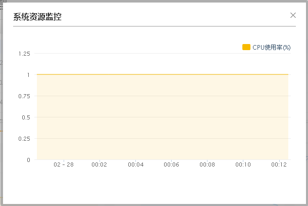Click the 0 y-axis label
308x206 pixels.
click(28, 160)
